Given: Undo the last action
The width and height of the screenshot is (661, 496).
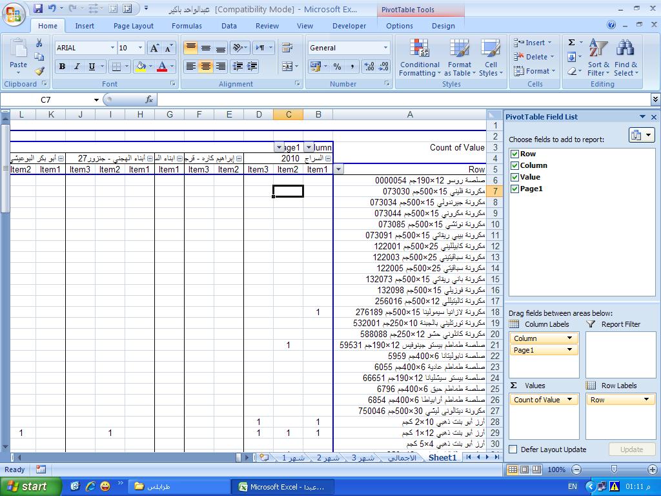Looking at the screenshot, I should (x=52, y=8).
